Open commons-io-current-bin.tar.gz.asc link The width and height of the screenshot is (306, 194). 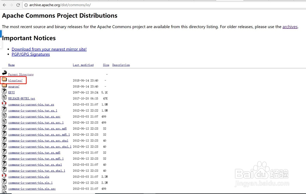coord(34,117)
